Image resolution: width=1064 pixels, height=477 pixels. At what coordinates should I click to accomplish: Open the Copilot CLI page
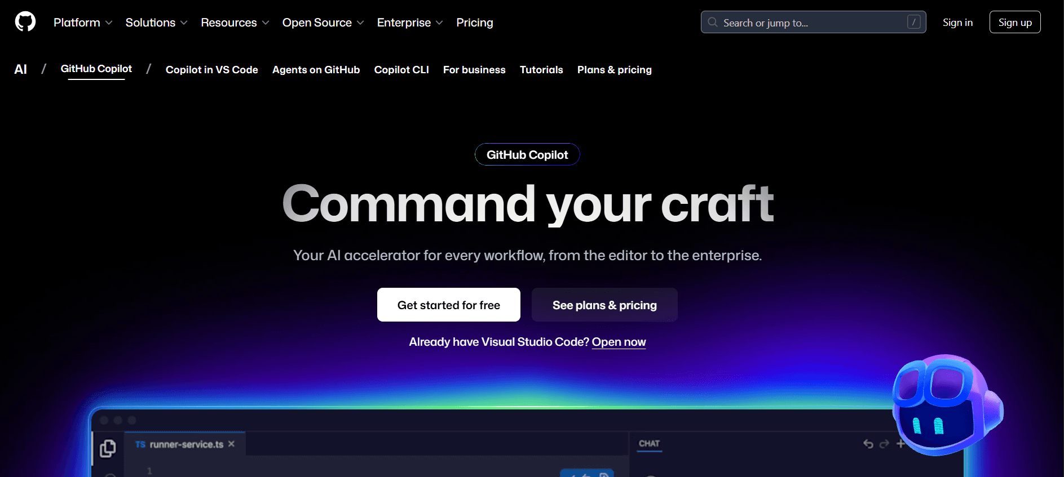tap(401, 70)
